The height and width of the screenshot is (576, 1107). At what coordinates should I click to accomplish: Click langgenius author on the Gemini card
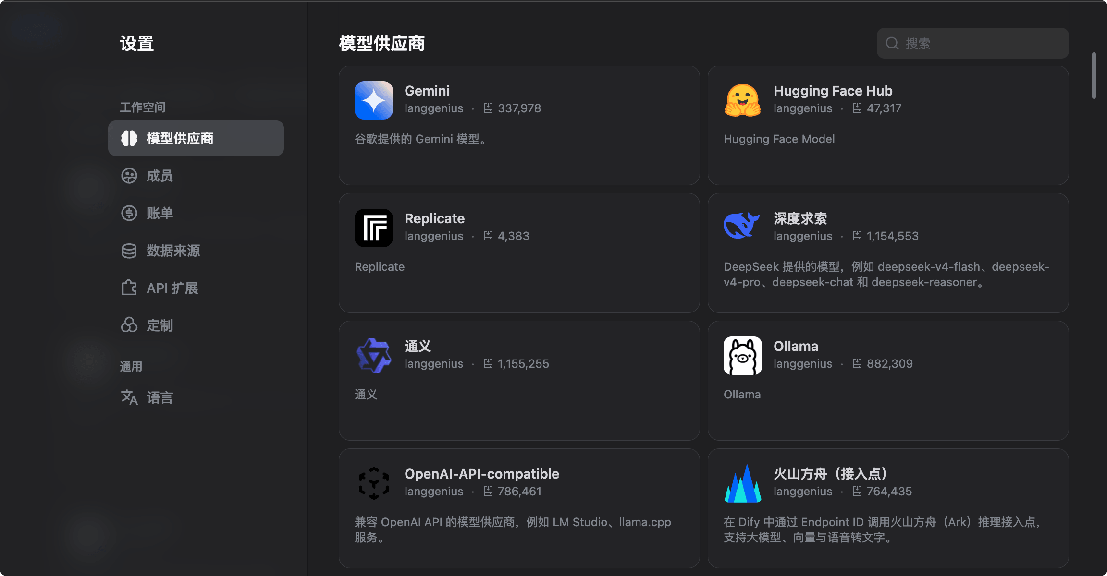[434, 108]
